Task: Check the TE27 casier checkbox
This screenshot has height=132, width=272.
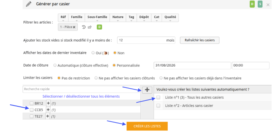Action: click(32, 116)
